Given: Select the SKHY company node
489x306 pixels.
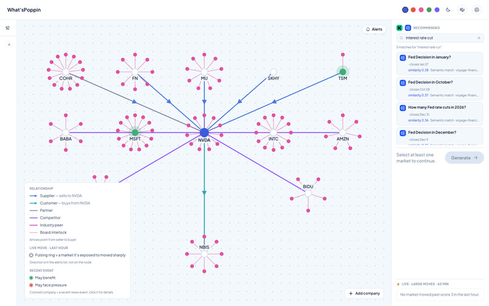Looking at the screenshot, I should pyautogui.click(x=274, y=72).
